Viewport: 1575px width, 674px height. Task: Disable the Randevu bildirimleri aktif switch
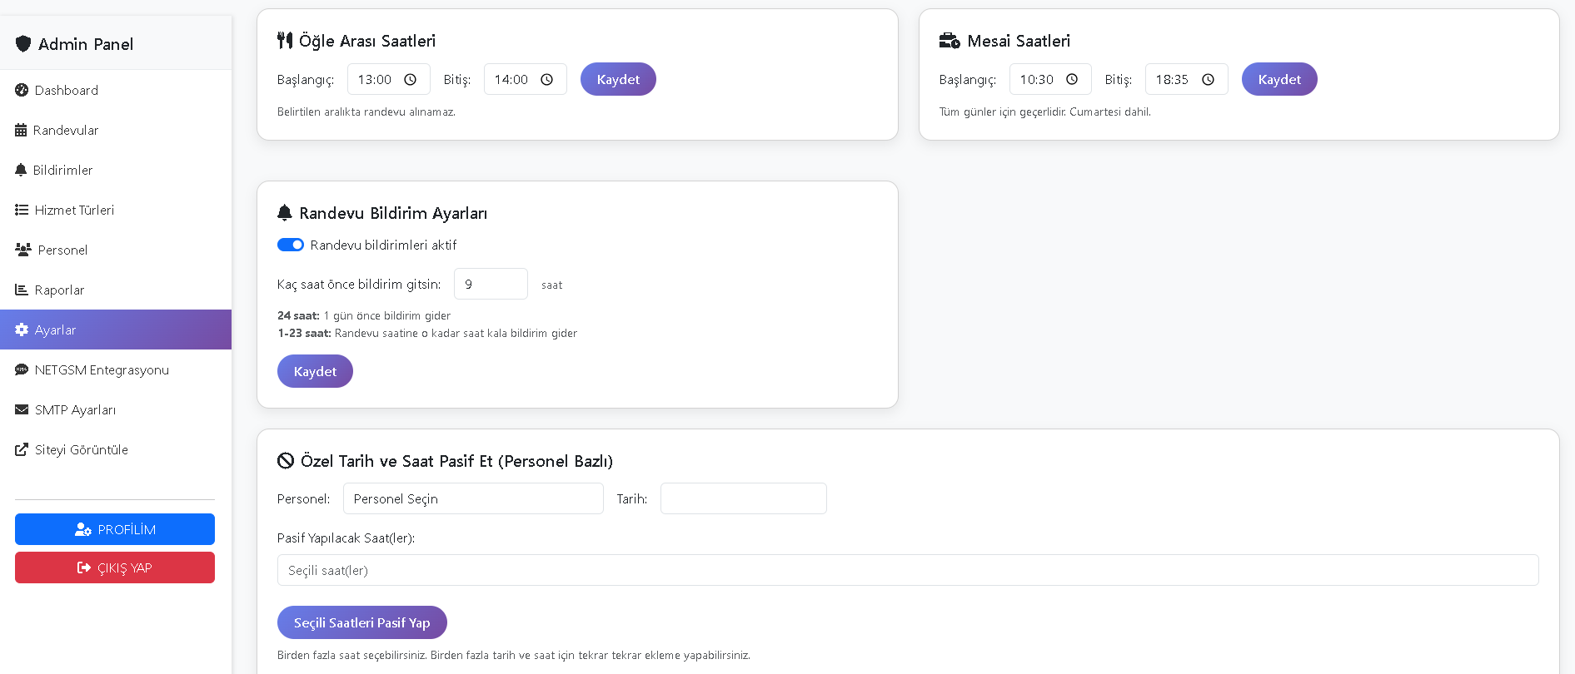point(291,245)
